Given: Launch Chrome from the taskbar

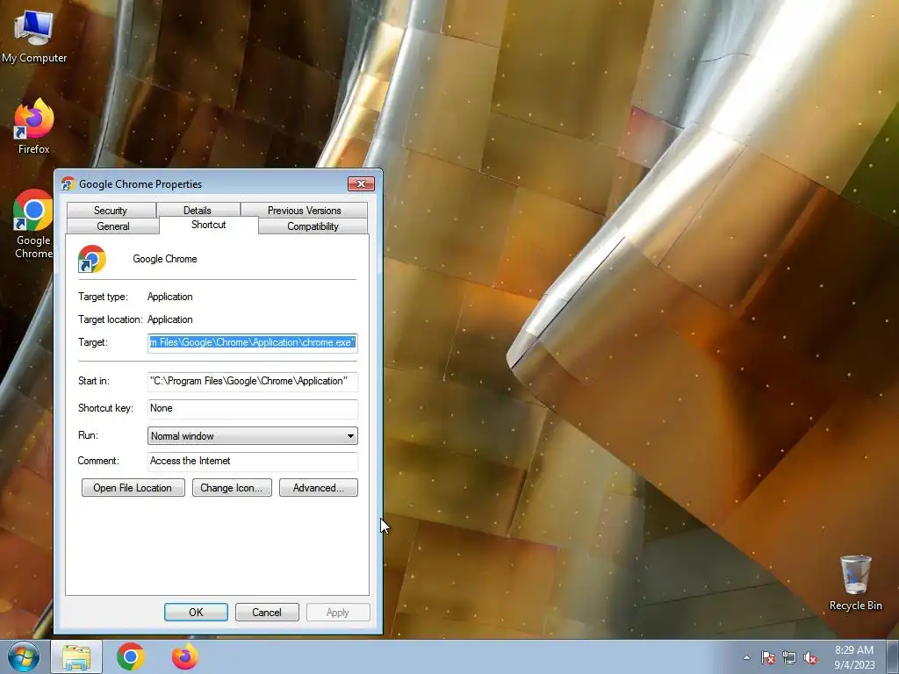Looking at the screenshot, I should (131, 656).
